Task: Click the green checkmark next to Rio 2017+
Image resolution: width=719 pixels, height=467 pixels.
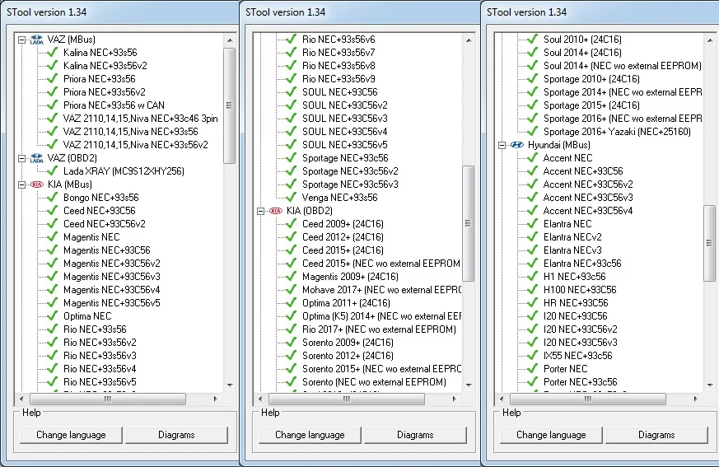Action: pos(292,329)
